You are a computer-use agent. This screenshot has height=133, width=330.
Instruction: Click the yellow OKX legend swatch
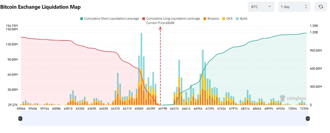(x=223, y=18)
